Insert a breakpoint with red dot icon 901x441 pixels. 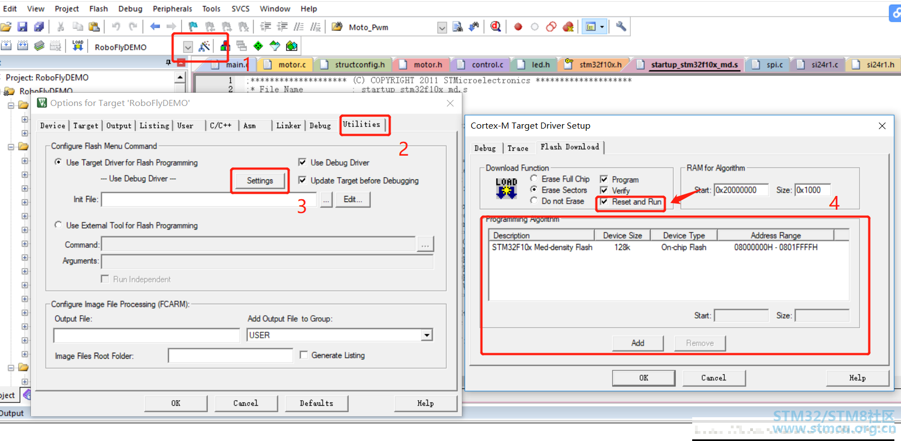pos(518,26)
